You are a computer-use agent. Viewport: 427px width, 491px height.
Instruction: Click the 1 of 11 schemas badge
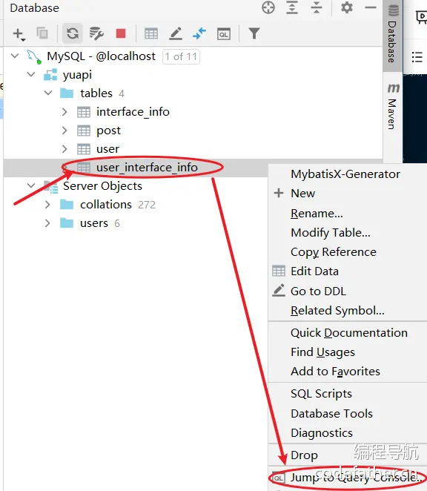(181, 56)
